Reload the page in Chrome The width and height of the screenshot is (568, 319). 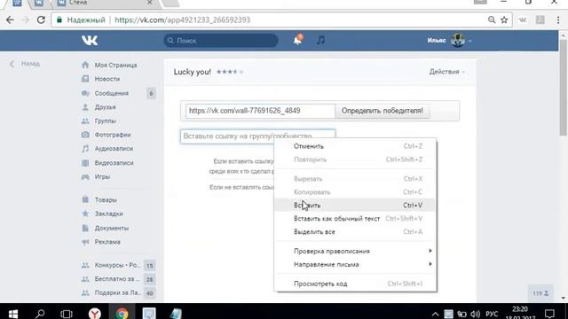41,19
